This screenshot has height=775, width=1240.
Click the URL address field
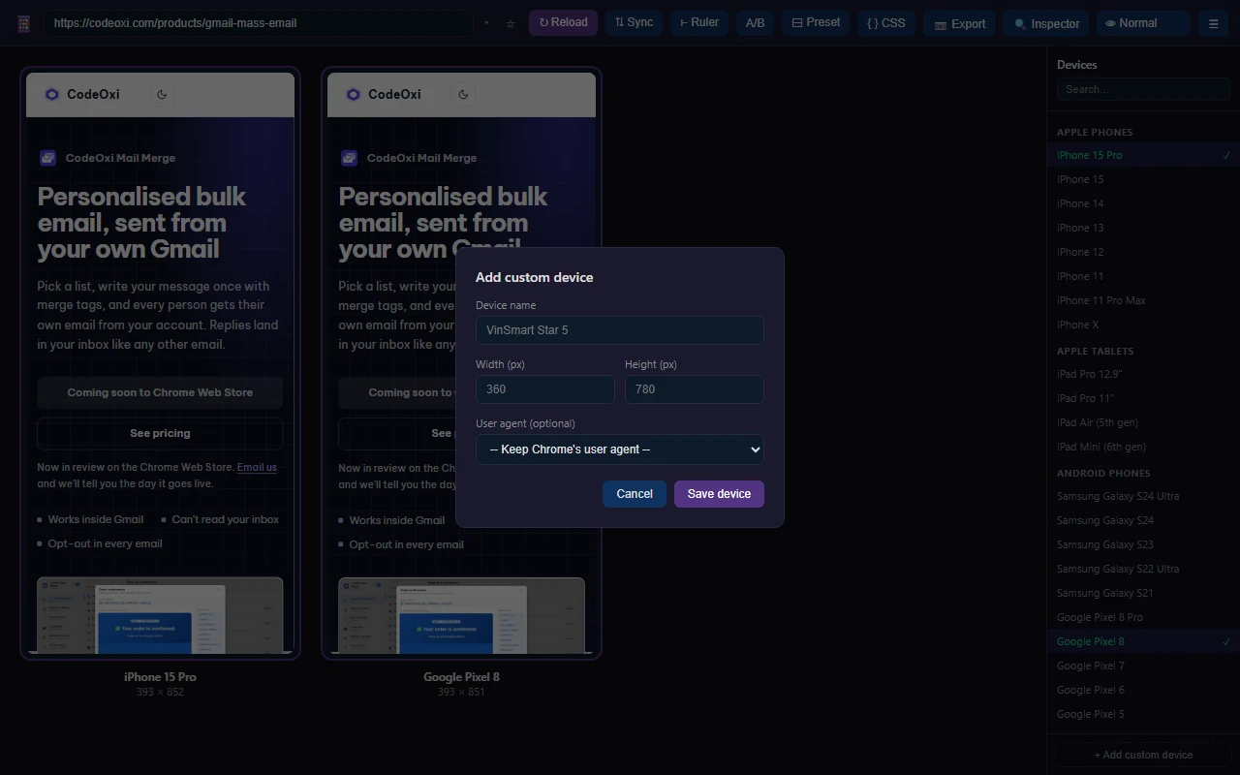(x=258, y=23)
